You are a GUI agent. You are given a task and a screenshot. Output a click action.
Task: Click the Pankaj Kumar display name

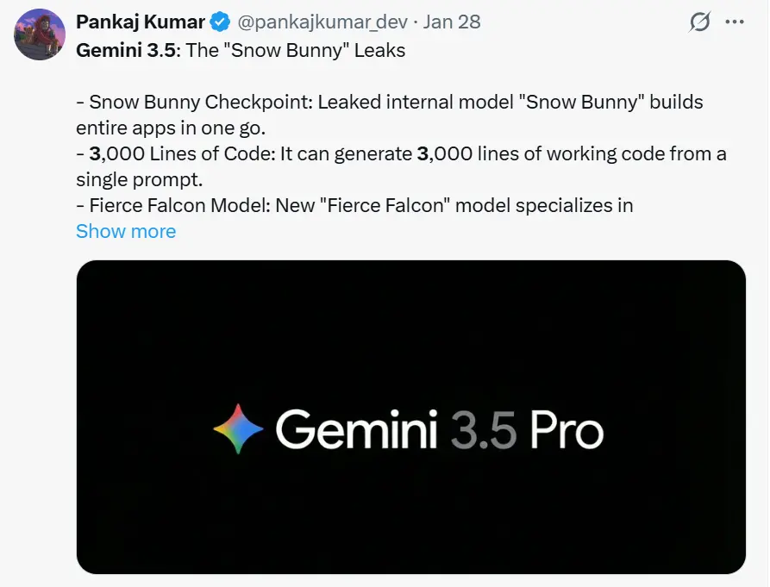pos(141,22)
